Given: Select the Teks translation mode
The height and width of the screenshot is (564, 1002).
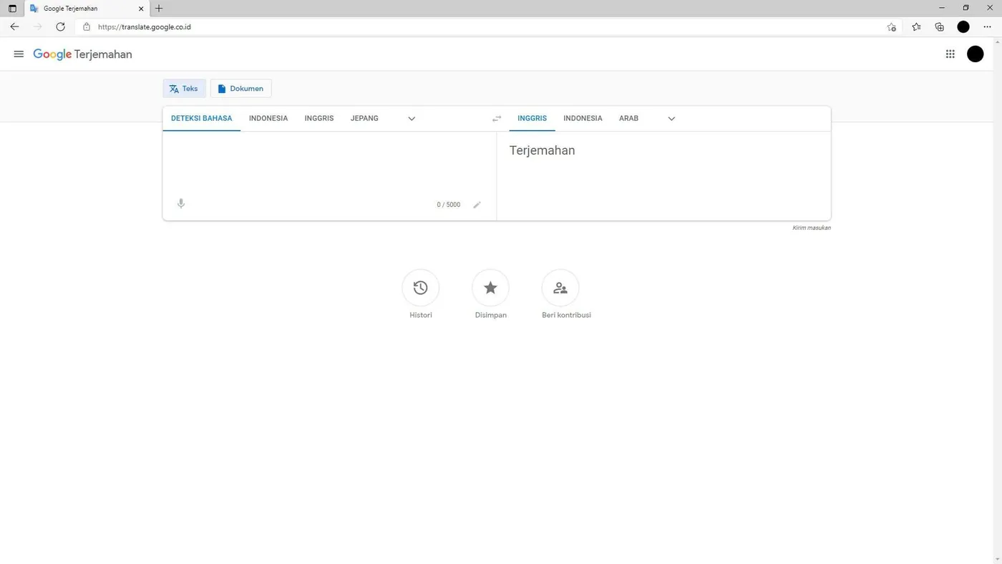Looking at the screenshot, I should click(184, 89).
